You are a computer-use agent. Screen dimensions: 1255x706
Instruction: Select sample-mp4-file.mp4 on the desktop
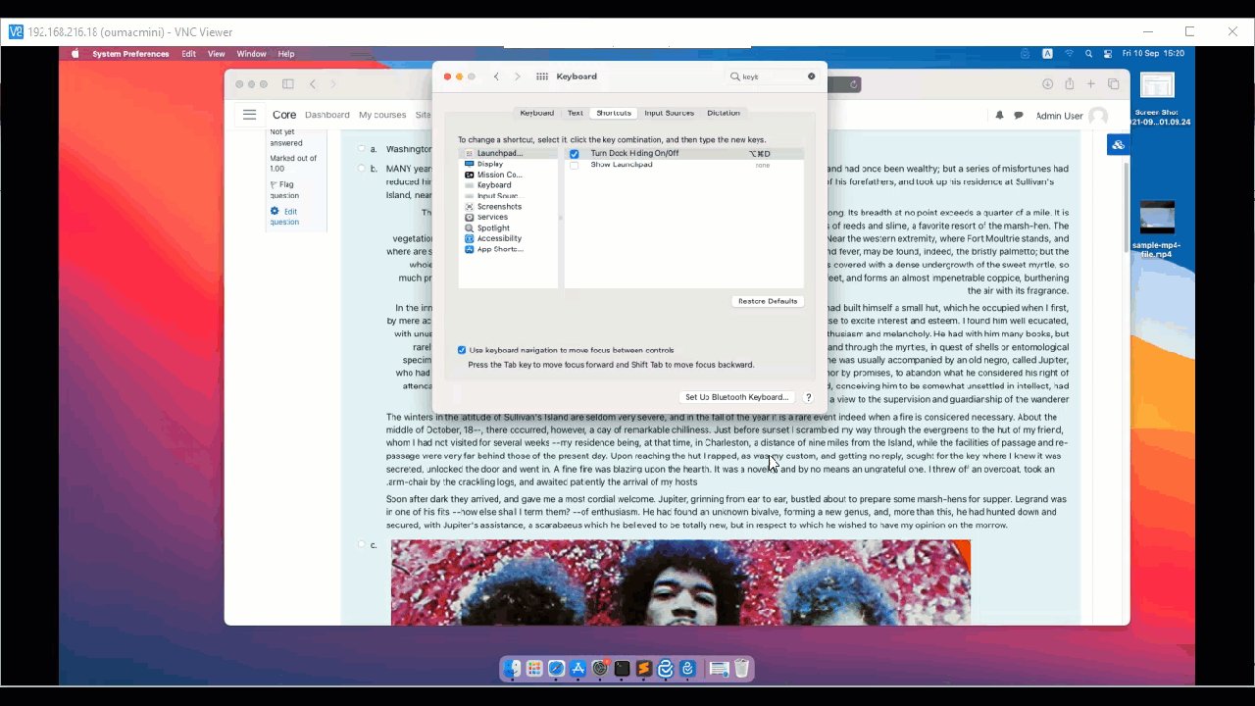1157,229
